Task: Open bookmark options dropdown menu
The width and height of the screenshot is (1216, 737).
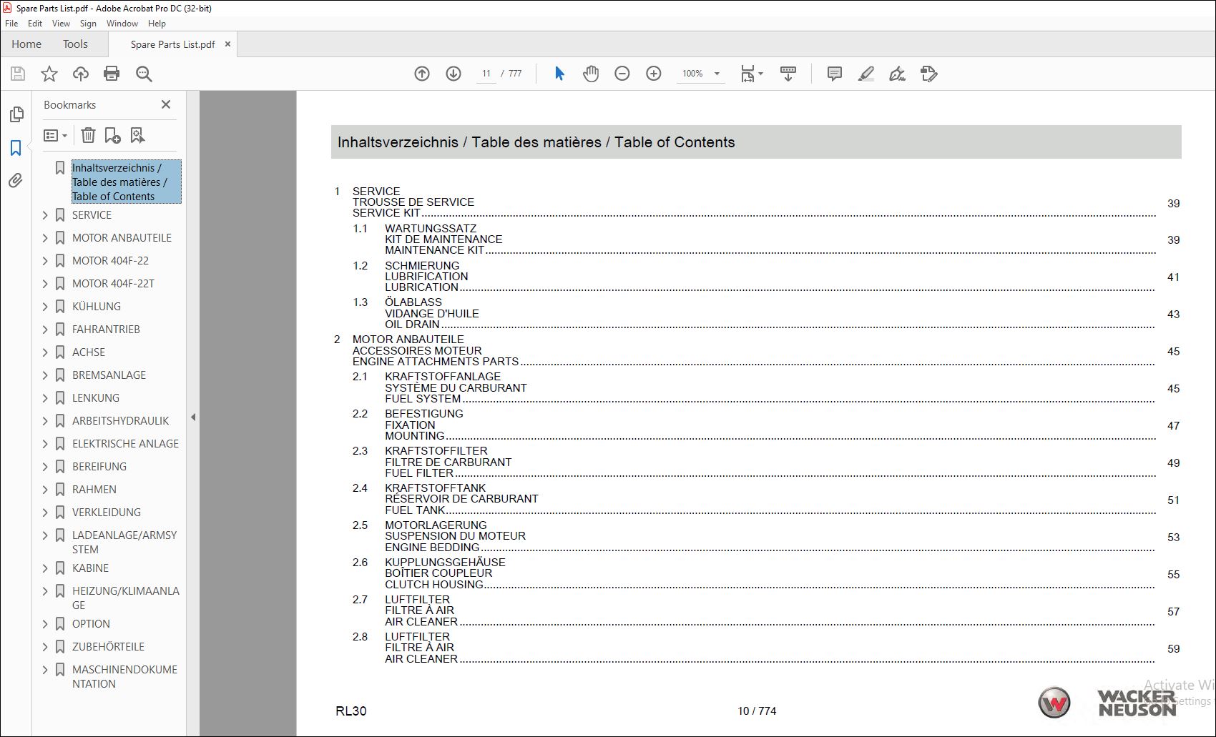Action: pyautogui.click(x=55, y=135)
